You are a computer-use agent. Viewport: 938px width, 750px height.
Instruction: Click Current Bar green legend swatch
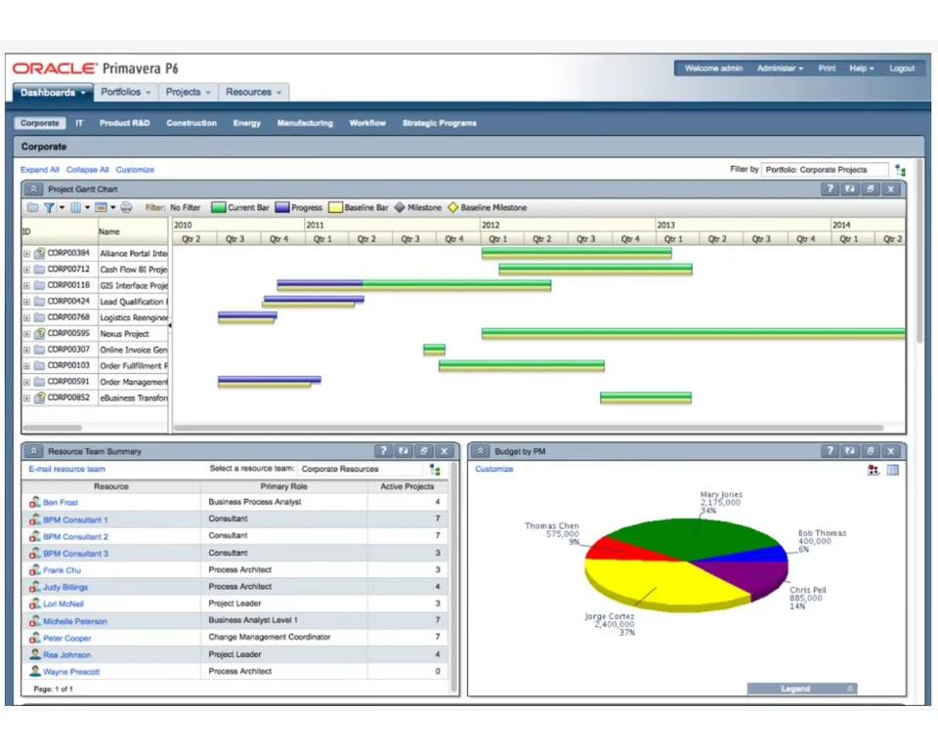(218, 208)
